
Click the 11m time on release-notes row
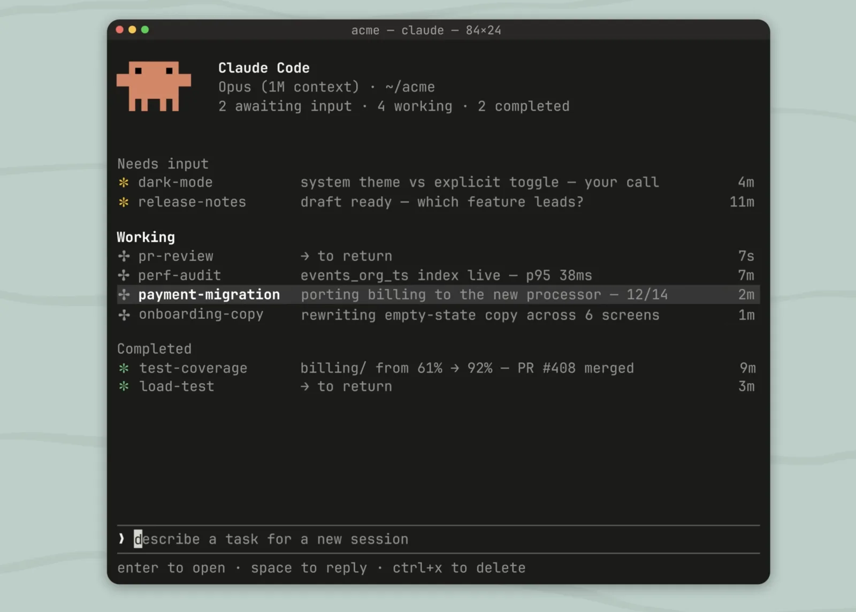coord(742,202)
